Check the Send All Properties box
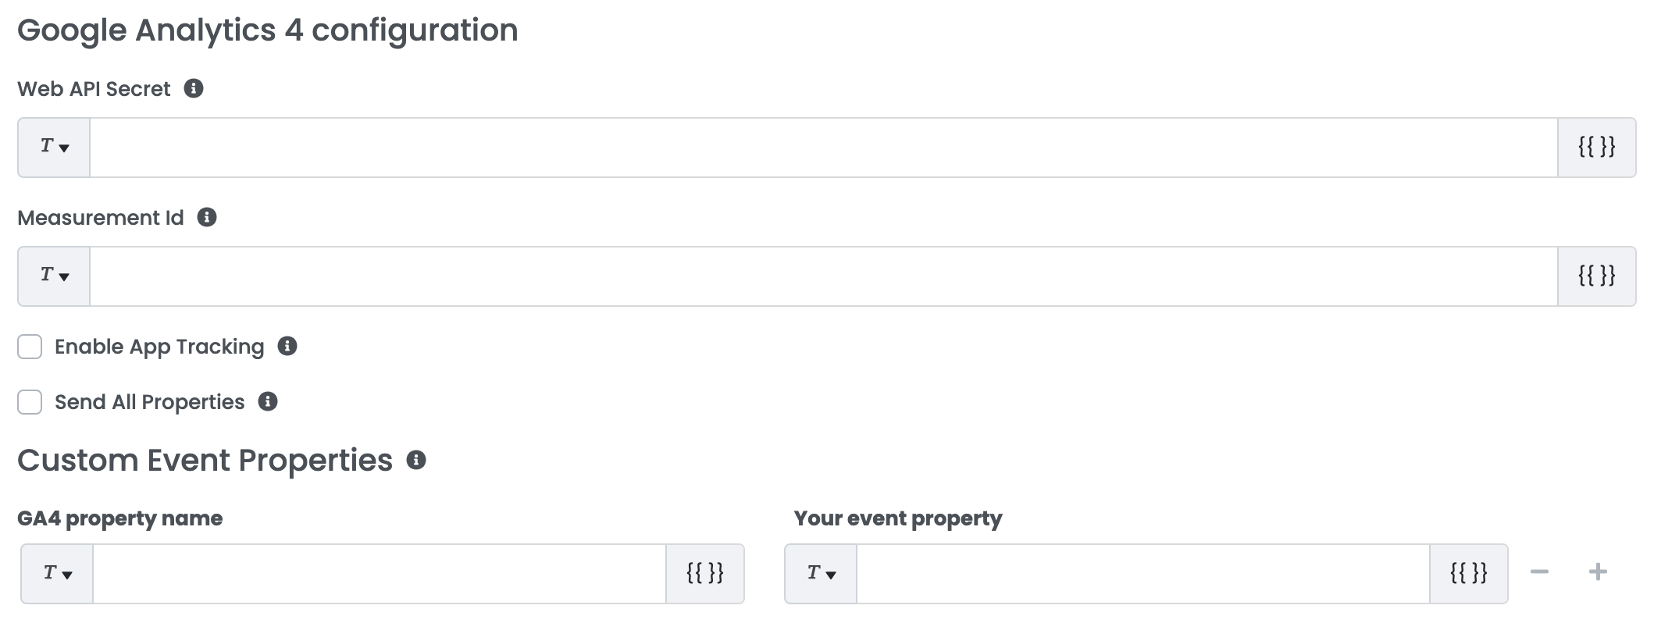This screenshot has height=623, width=1654. (30, 402)
